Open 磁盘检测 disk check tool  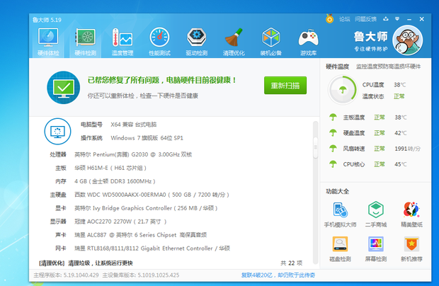tap(340, 249)
